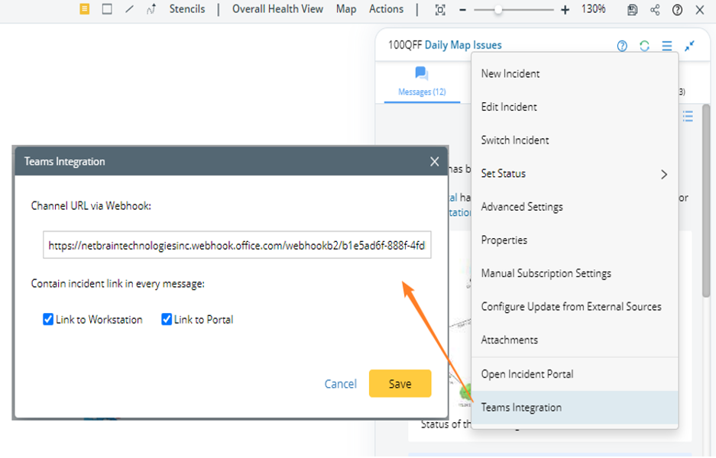
Task: Open the Map menu in toolbar
Action: 346,9
